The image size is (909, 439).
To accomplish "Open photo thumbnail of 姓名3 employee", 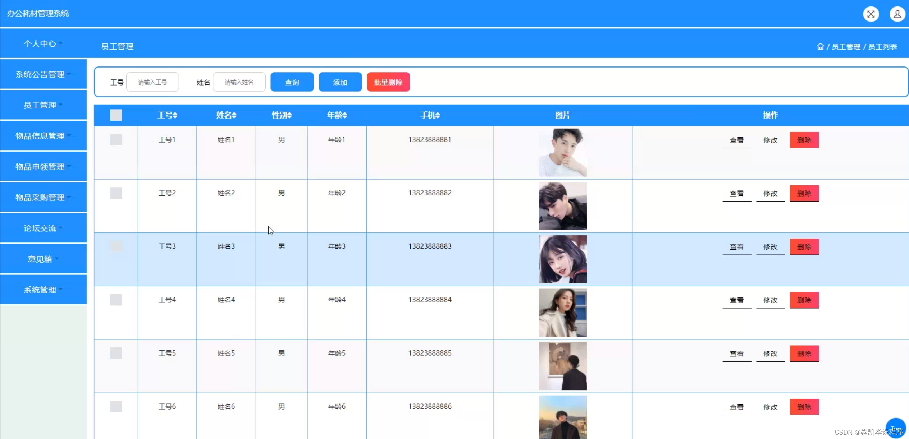I will tap(562, 259).
